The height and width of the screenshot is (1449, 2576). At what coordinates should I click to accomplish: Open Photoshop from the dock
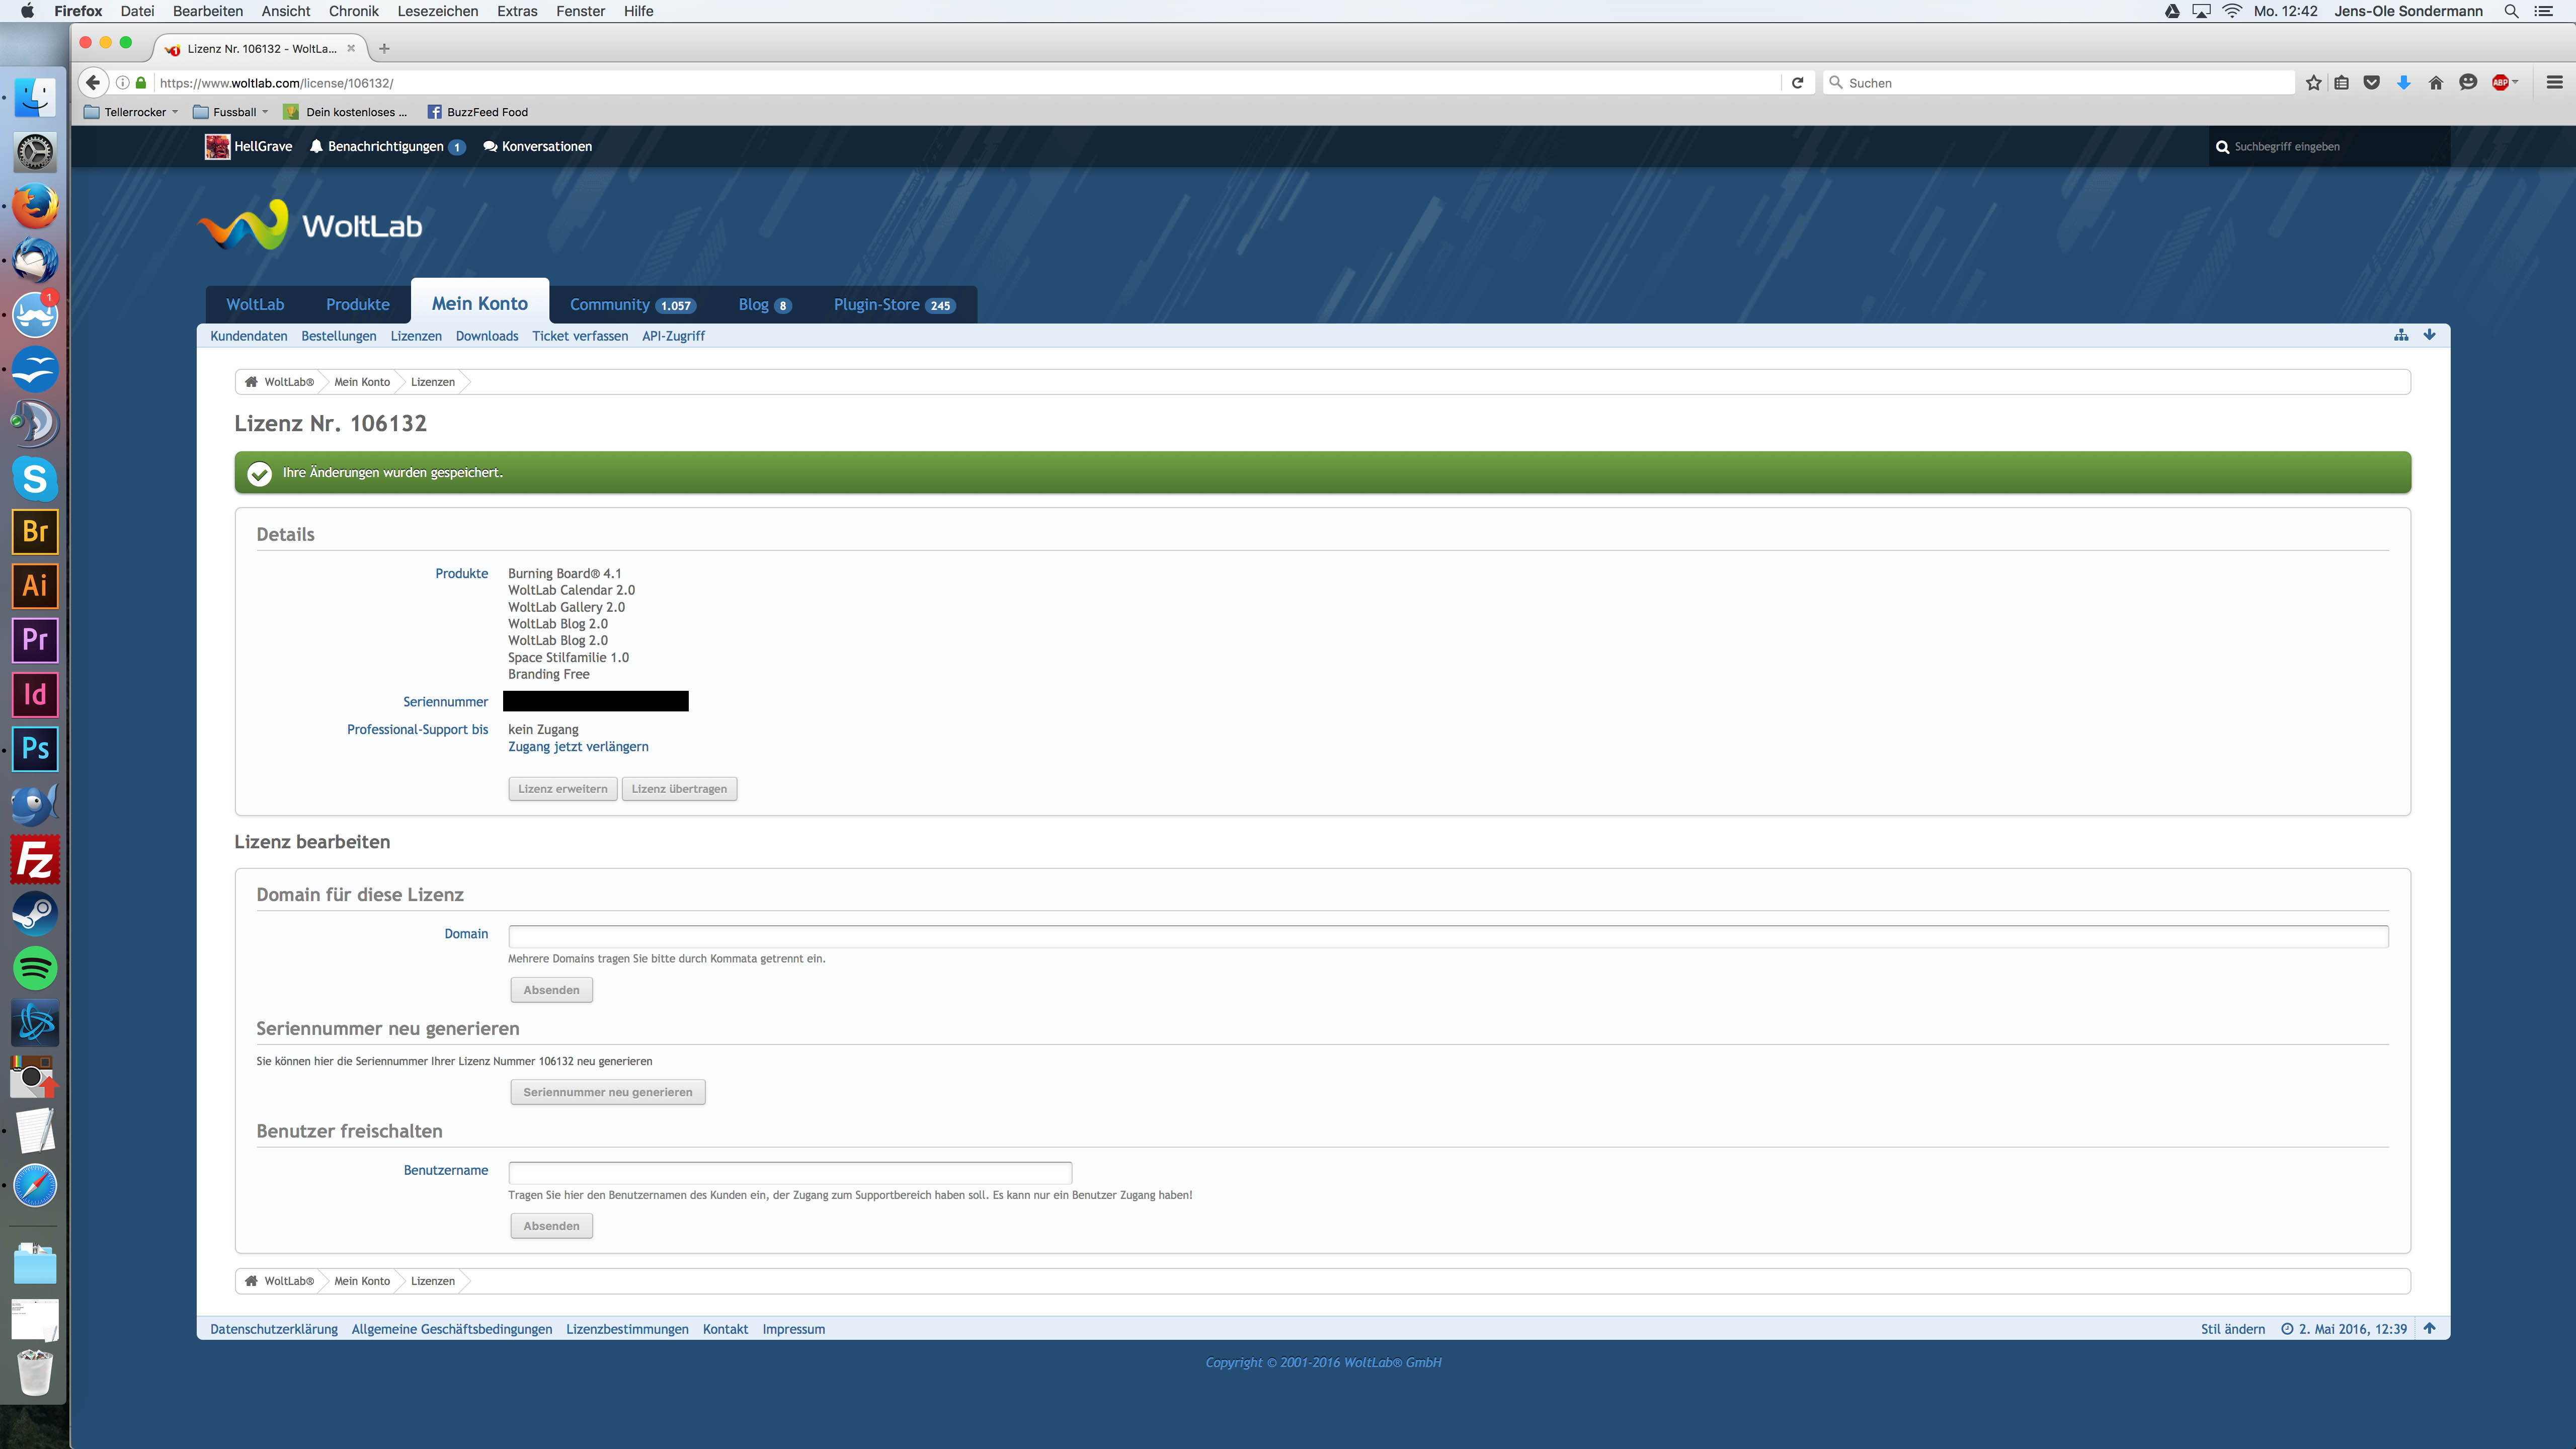[35, 749]
